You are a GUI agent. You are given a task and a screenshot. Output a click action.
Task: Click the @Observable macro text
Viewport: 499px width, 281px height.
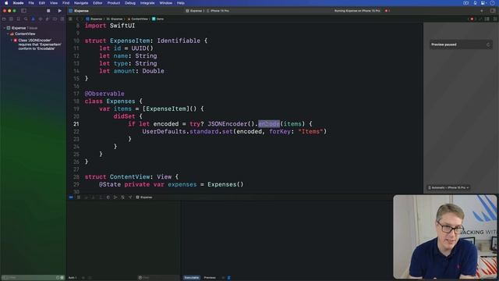pos(104,94)
